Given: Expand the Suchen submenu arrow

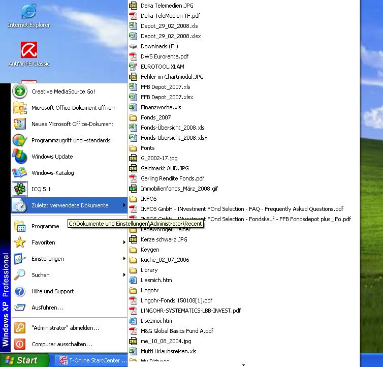Looking at the screenshot, I should pyautogui.click(x=124, y=275).
